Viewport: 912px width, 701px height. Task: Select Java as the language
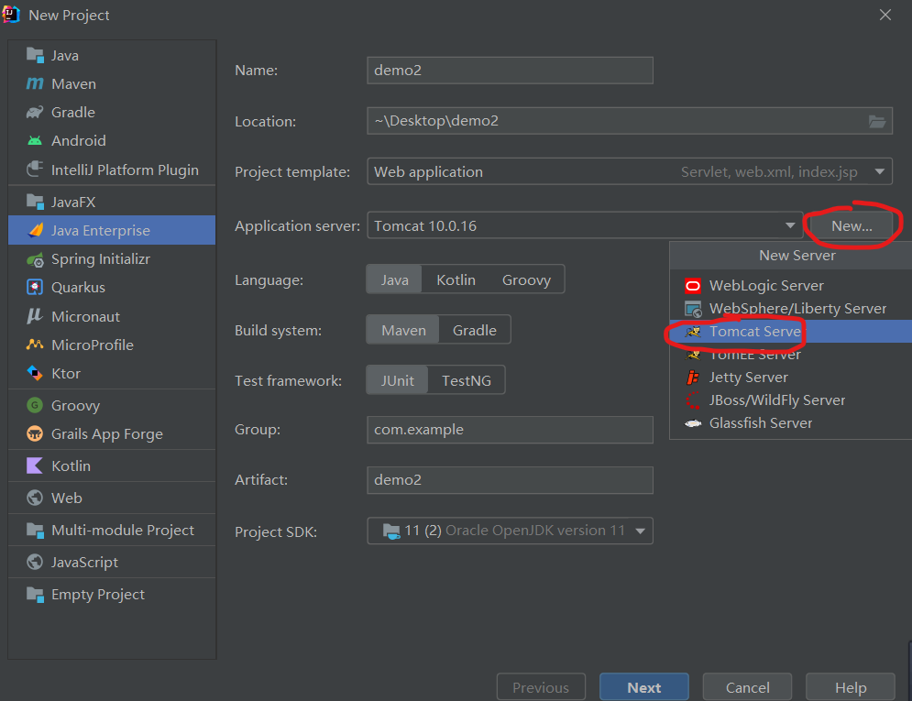pos(394,279)
